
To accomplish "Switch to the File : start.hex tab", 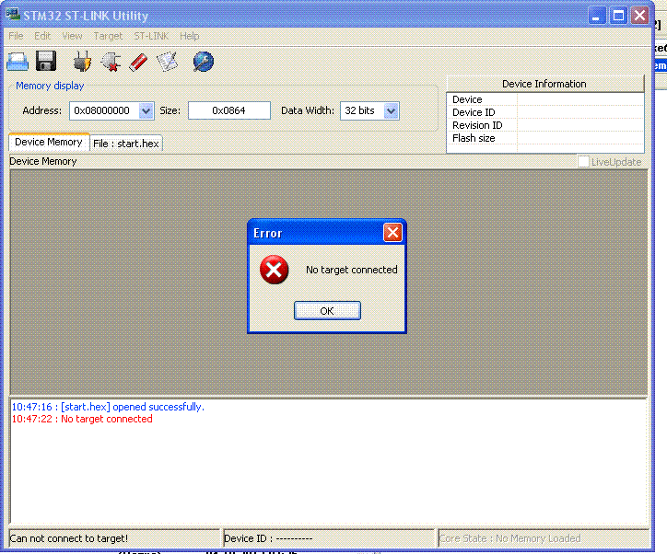I will (126, 144).
